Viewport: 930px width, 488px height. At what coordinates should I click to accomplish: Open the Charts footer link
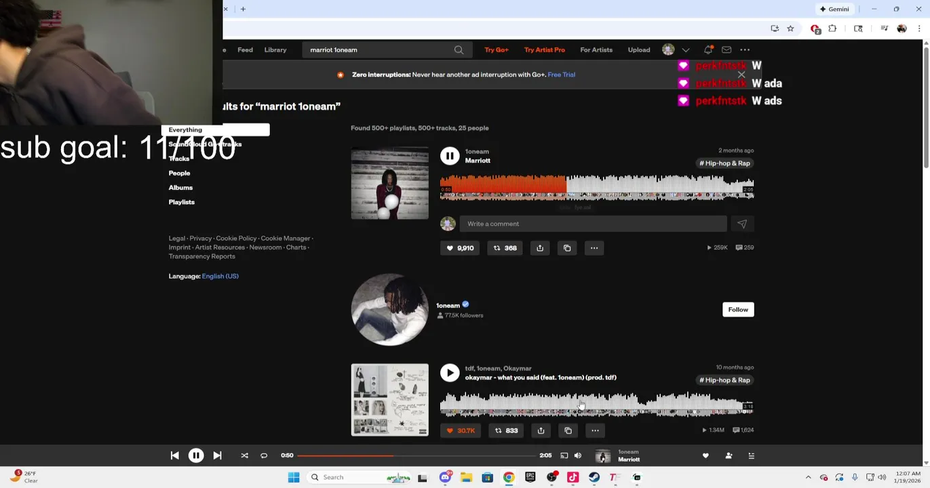[x=296, y=247]
